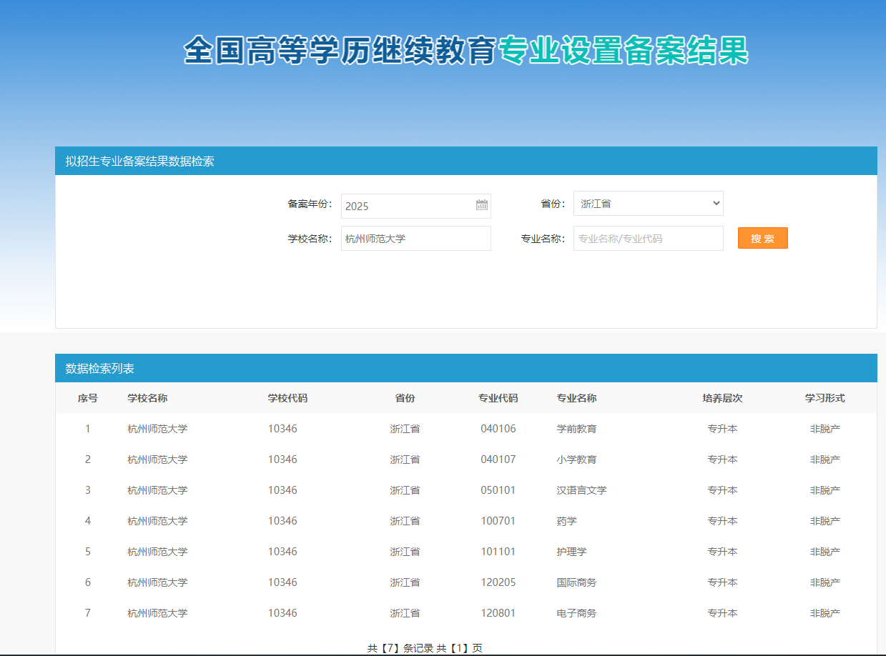The height and width of the screenshot is (656, 886).
Task: Click the 药学 major name cell
Action: click(x=566, y=521)
